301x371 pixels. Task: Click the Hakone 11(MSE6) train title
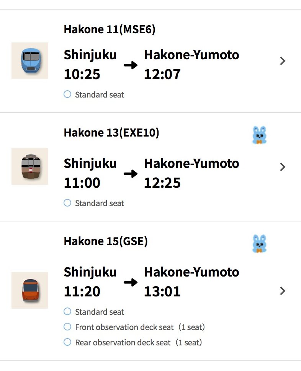(110, 29)
